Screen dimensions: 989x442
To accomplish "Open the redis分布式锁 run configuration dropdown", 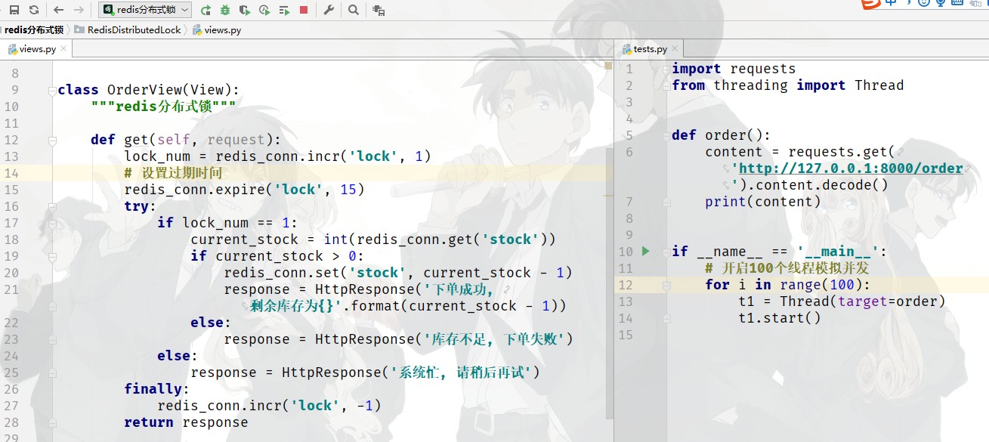I will click(146, 10).
